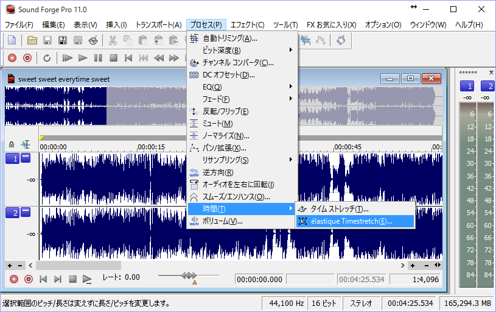Screen dimensions: 496x312
Task: Click the highlighted 時間(T) submenu entry
Action: 241,209
